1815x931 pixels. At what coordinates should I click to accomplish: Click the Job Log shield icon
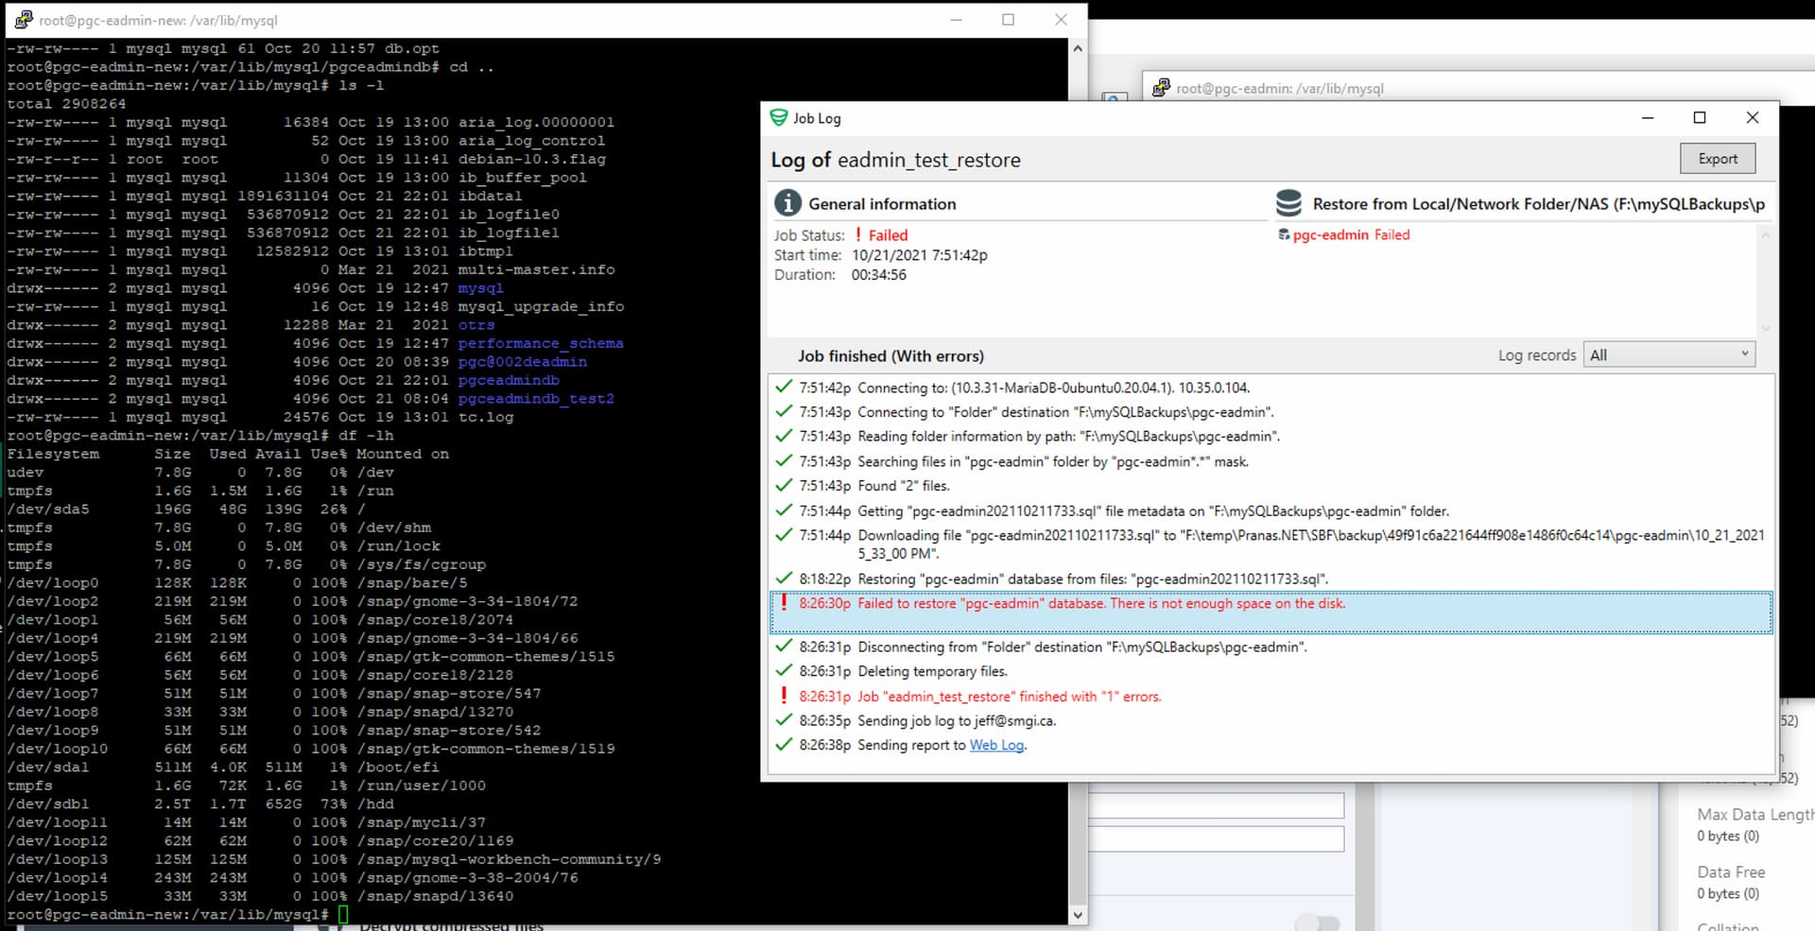pos(778,118)
